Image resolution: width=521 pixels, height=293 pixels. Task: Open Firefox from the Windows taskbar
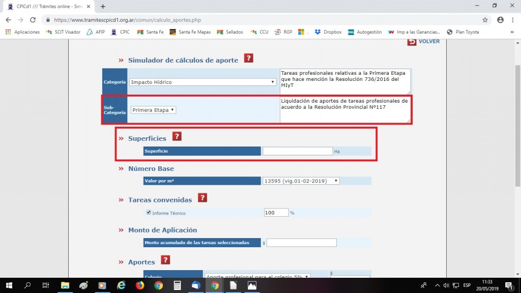[x=140, y=285]
